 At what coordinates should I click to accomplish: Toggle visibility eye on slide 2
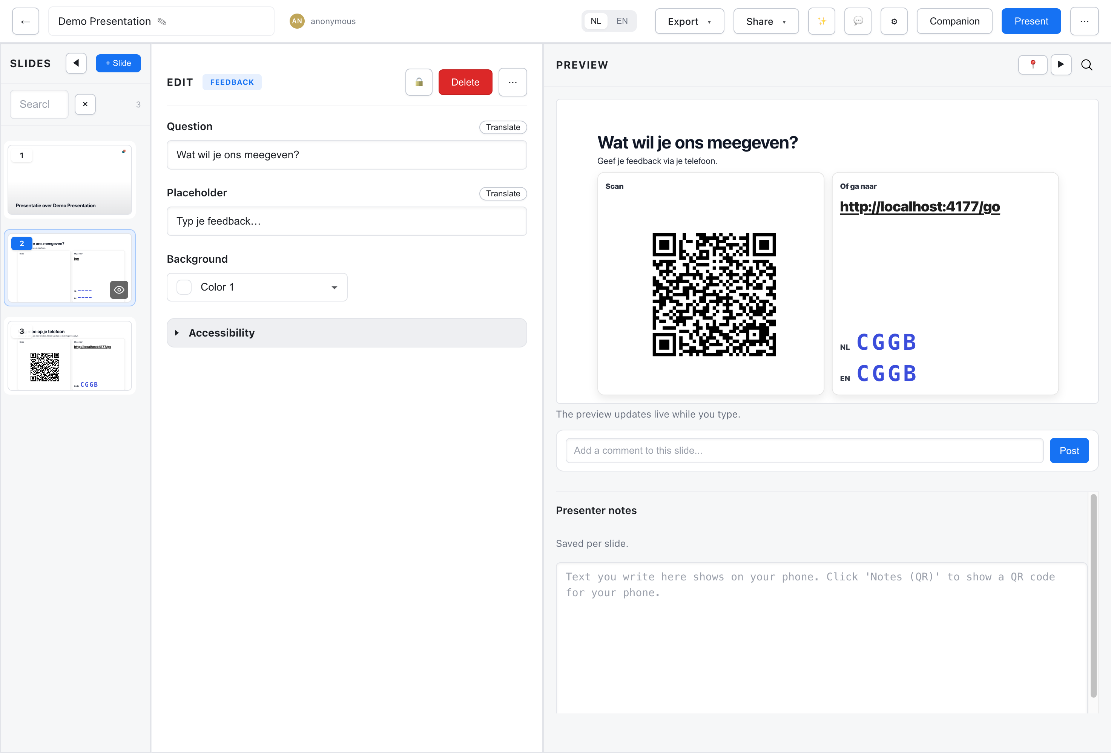[x=119, y=289]
